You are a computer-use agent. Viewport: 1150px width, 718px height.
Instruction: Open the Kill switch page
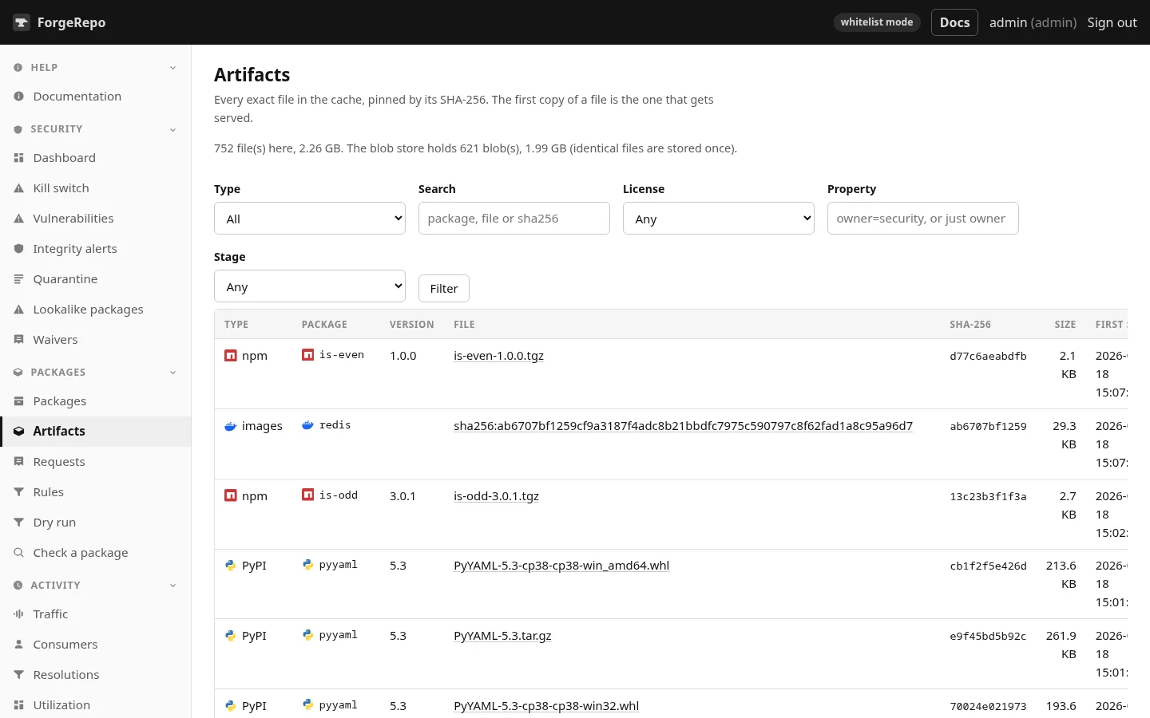96,188
